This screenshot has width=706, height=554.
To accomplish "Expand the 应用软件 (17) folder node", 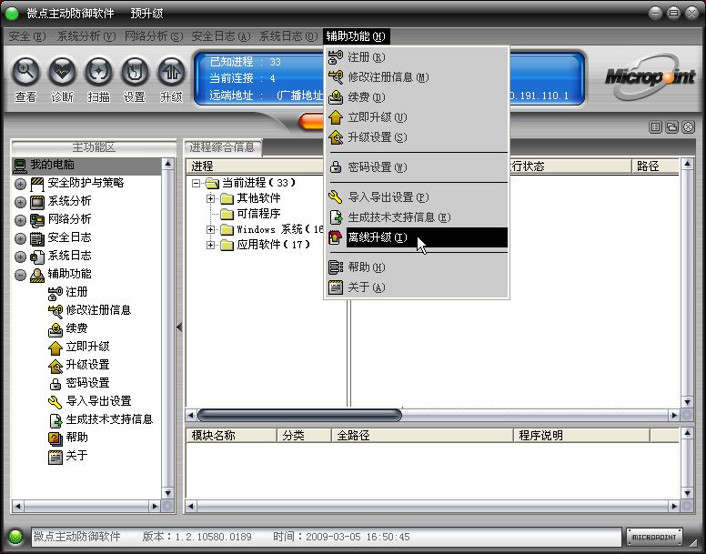I will (210, 245).
